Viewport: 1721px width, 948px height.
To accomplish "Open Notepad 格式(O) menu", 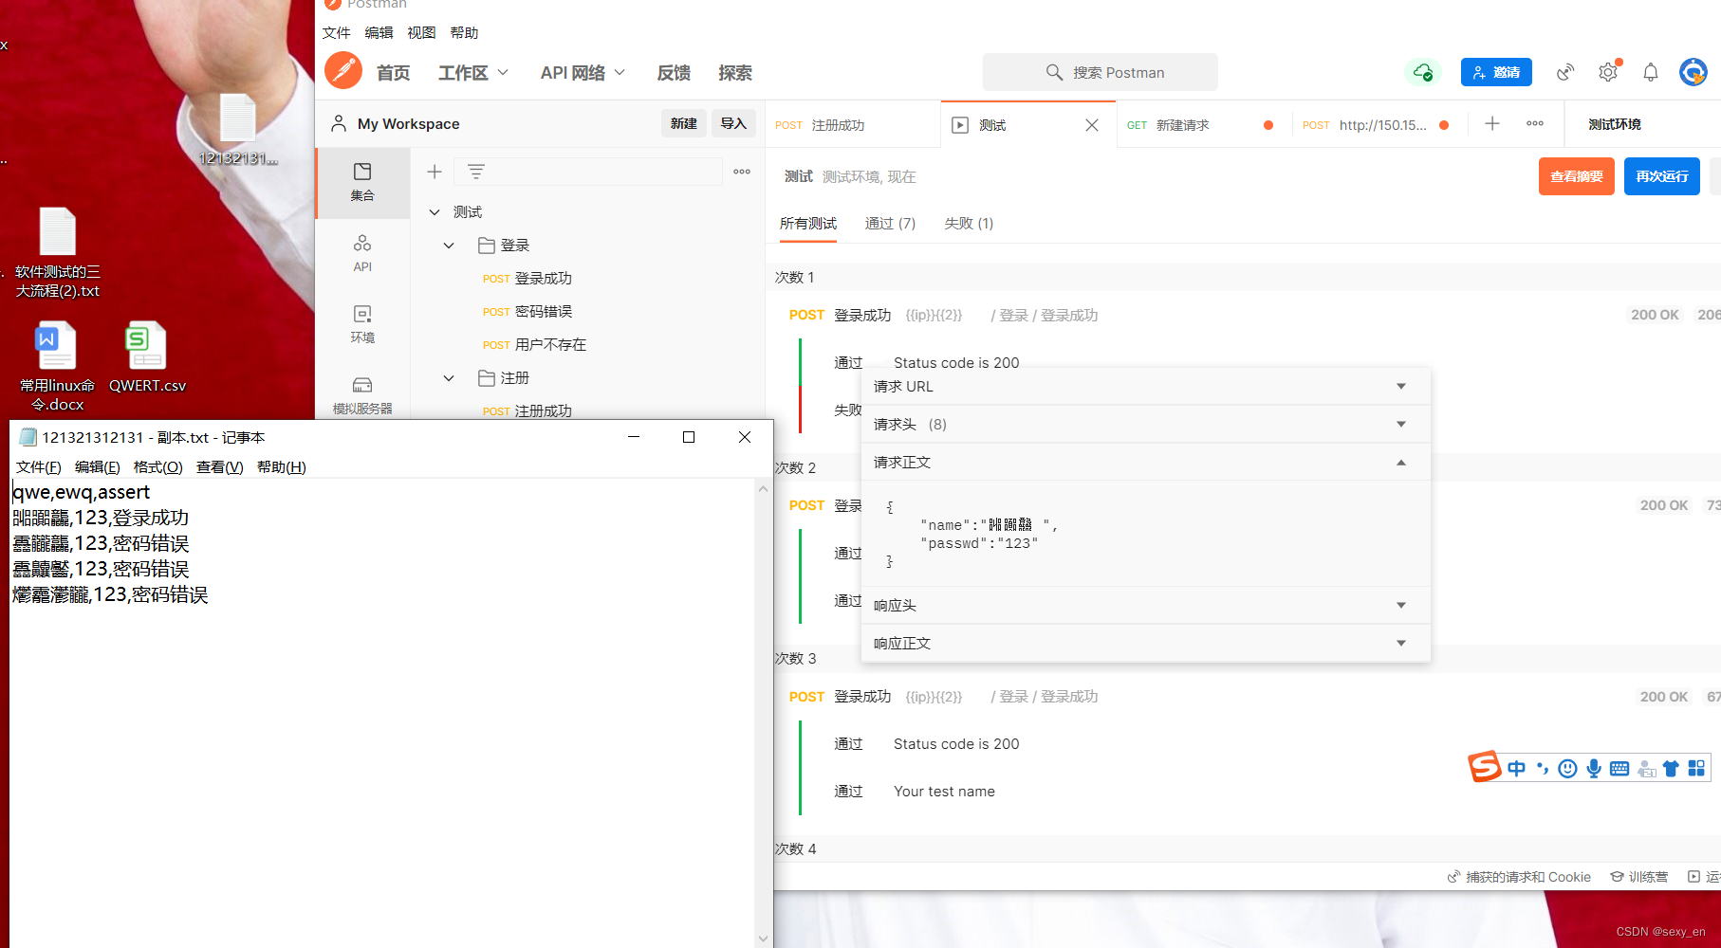I will click(157, 467).
